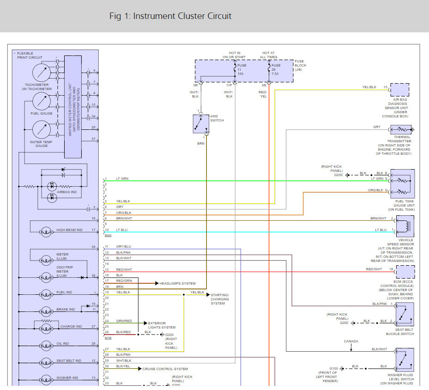The height and width of the screenshot is (390, 429).
Task: Click the Fig 1 Instrument Cluster Circuit title
Action: (170, 16)
